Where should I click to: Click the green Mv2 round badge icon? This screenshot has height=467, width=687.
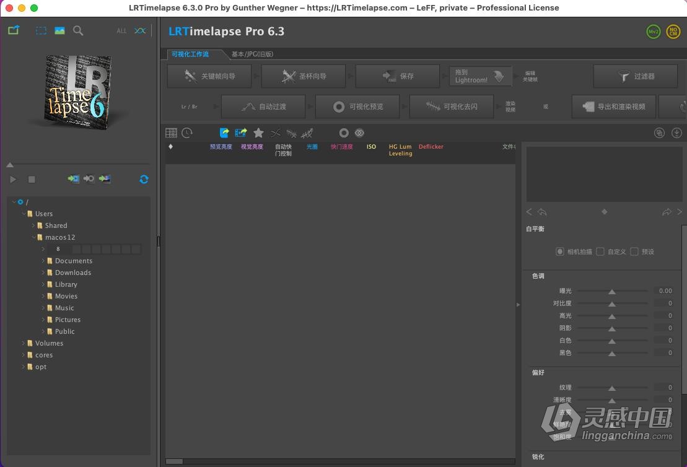pyautogui.click(x=654, y=32)
